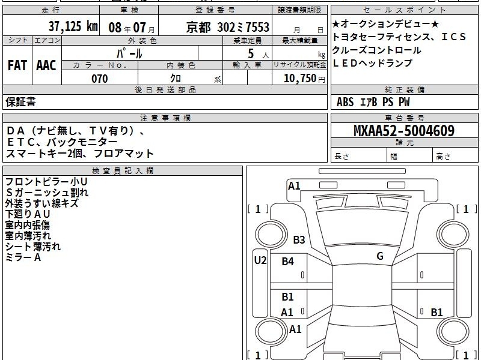Click the ETC、バックモニター note
The width and height of the screenshot is (481, 360).
pos(62,142)
